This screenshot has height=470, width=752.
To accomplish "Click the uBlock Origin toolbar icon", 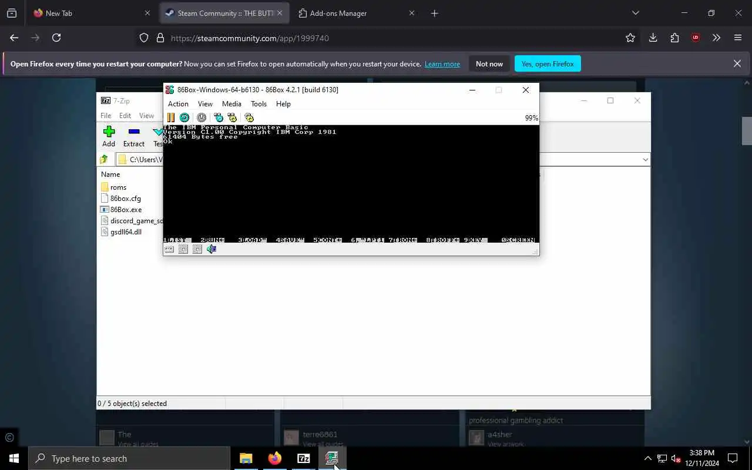I will [x=696, y=38].
